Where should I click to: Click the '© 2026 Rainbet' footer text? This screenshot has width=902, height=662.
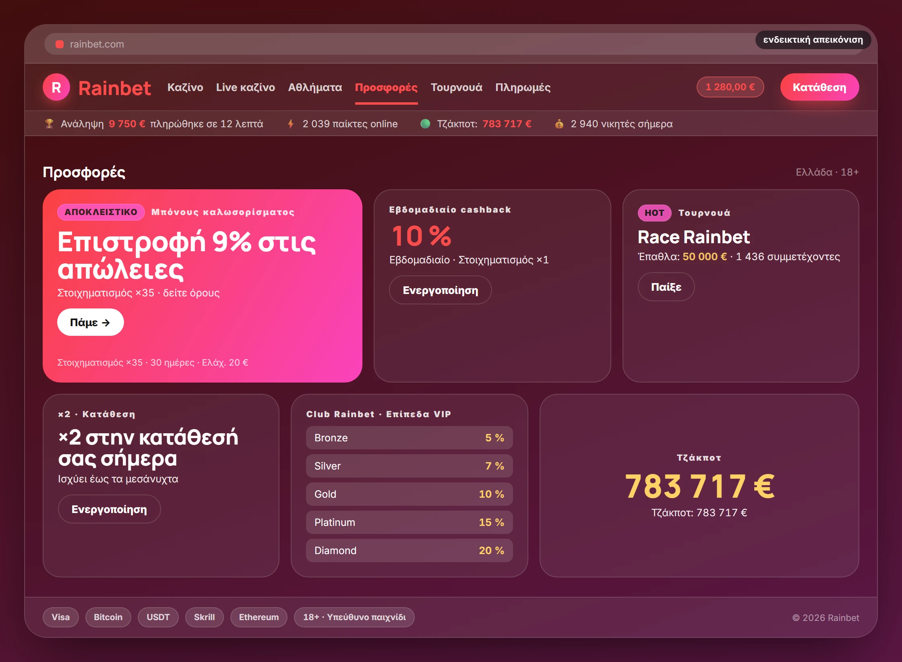coord(825,617)
